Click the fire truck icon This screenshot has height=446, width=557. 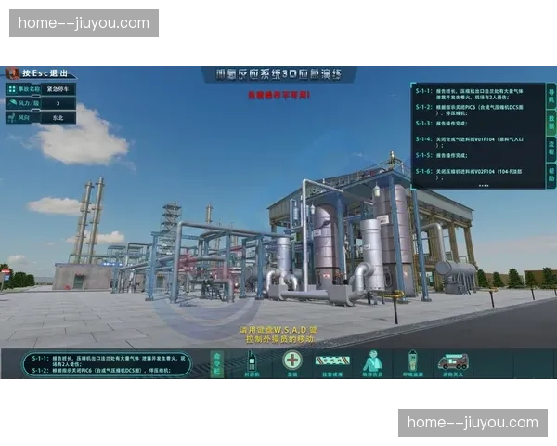(x=452, y=360)
